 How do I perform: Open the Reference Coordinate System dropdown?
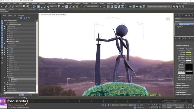(x=54, y=6)
